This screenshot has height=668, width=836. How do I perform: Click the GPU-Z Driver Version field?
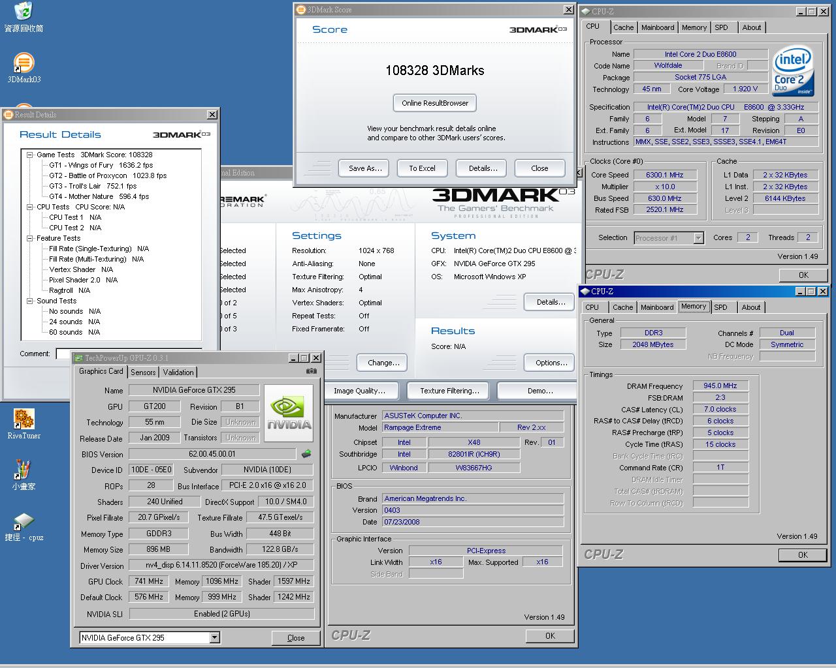(x=221, y=566)
